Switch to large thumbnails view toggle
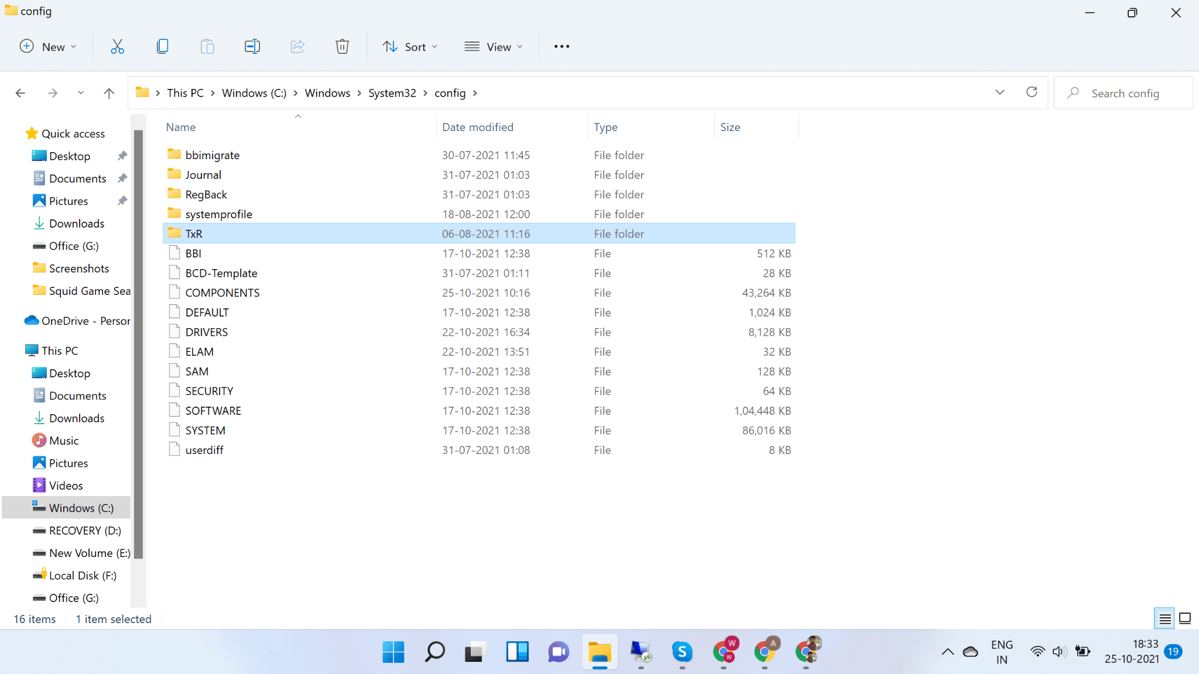This screenshot has width=1199, height=674. point(1185,618)
